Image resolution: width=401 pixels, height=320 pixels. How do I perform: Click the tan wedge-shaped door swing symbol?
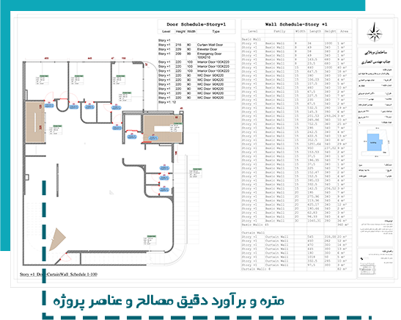[56, 239]
